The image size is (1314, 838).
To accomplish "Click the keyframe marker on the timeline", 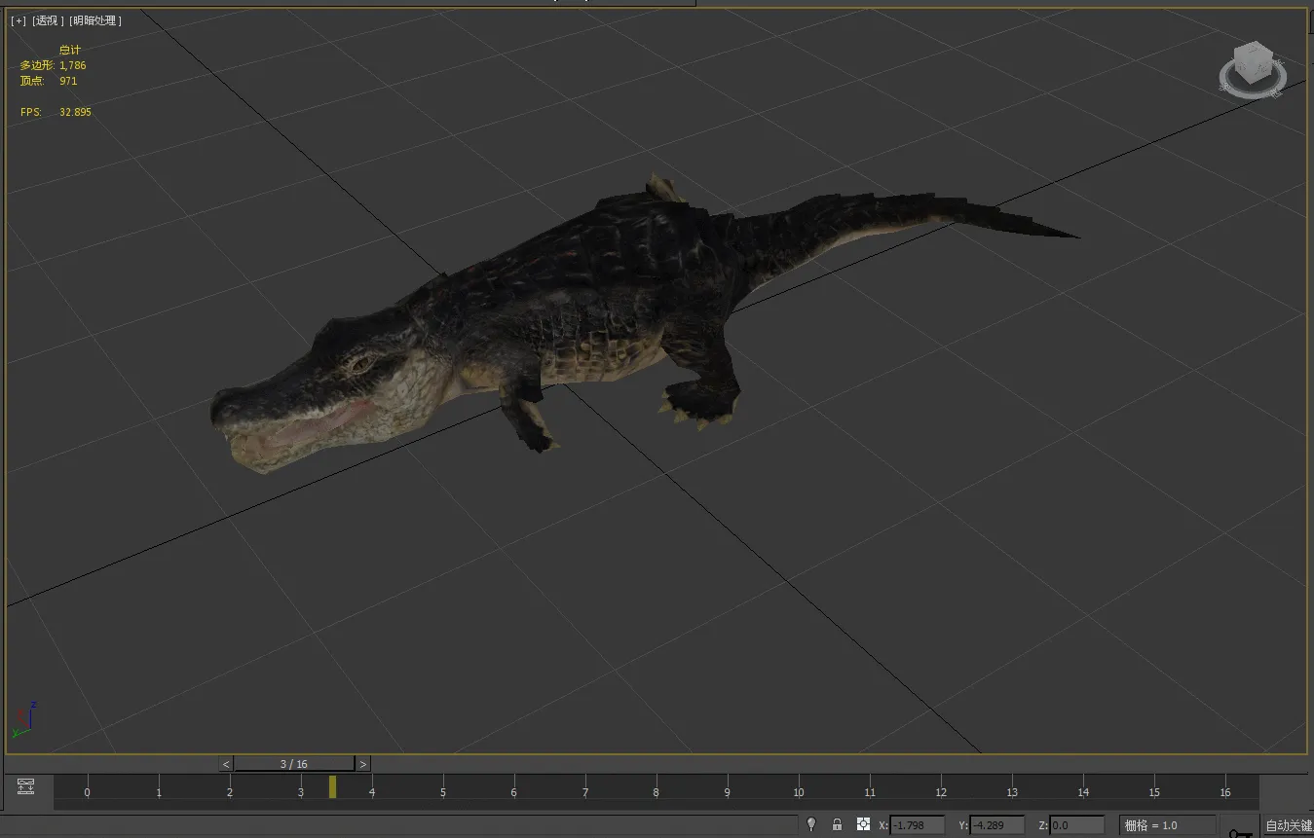I will coord(332,786).
